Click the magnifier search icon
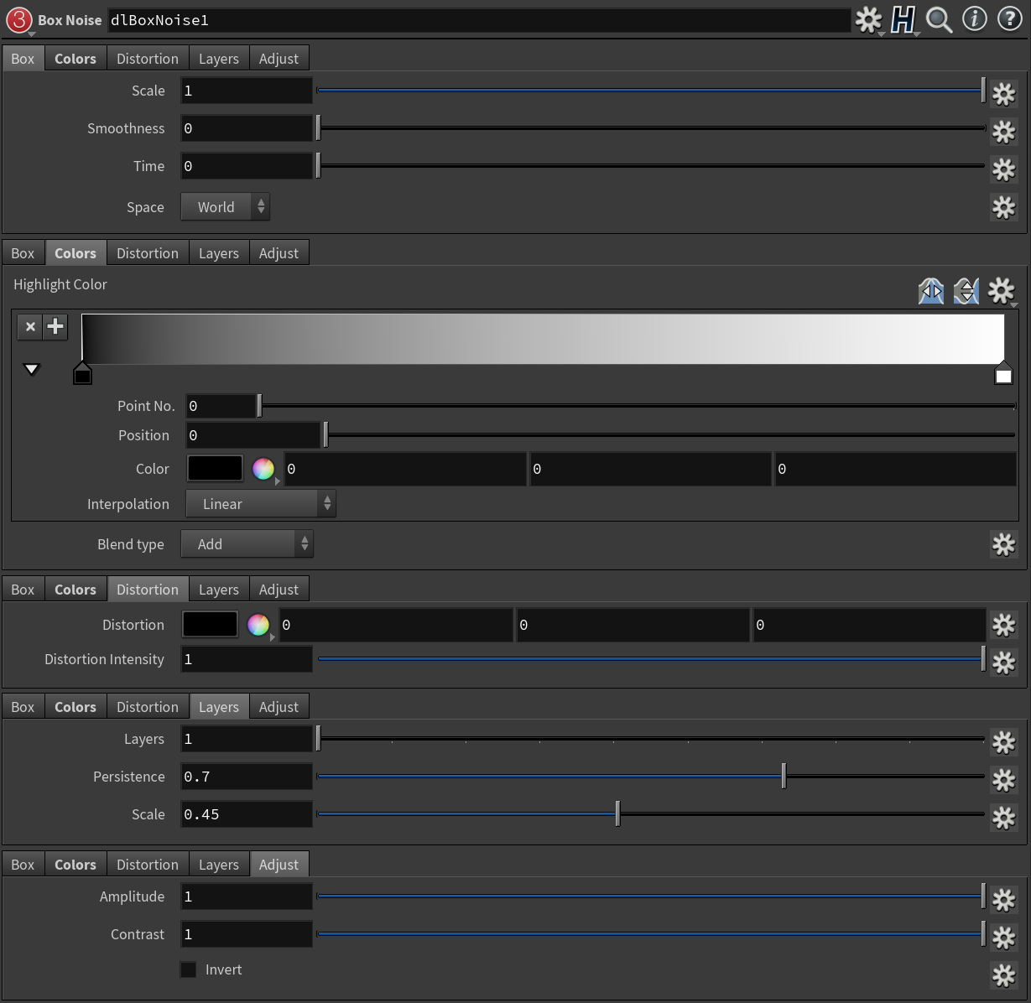Image resolution: width=1031 pixels, height=1003 pixels. (939, 19)
